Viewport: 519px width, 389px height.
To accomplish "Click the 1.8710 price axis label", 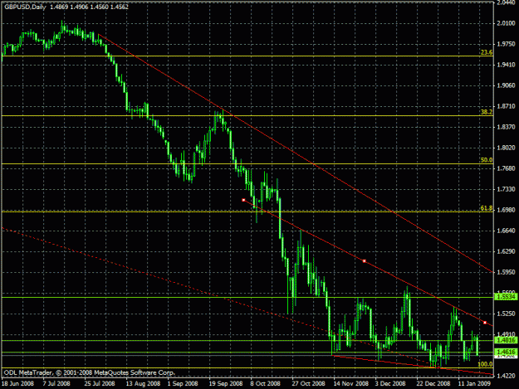I will 506,106.
